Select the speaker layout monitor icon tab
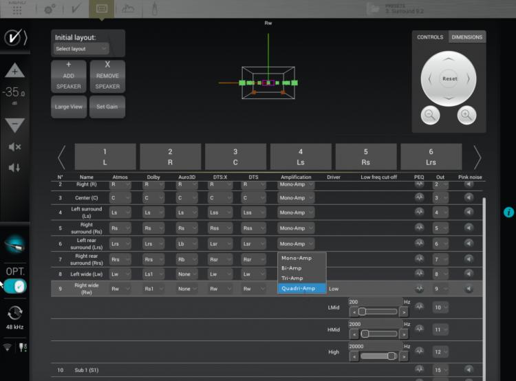 pyautogui.click(x=102, y=8)
